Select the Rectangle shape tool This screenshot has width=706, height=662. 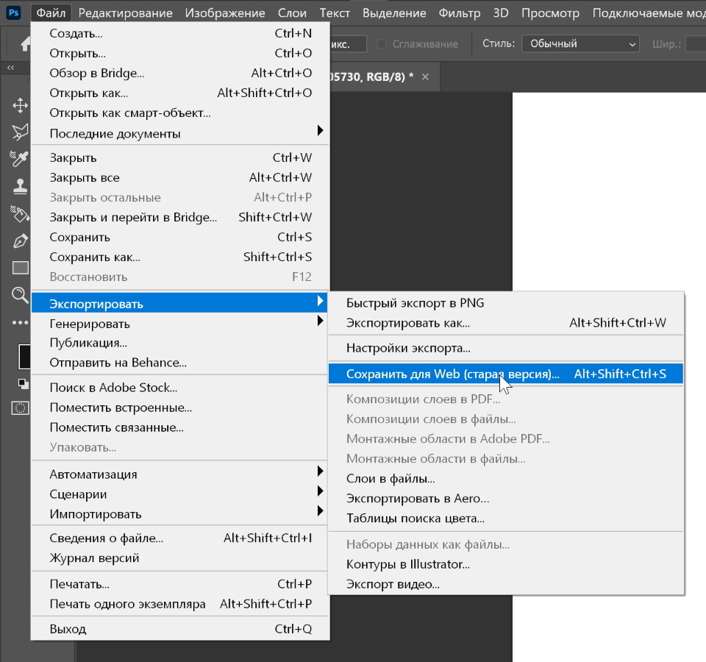(21, 268)
